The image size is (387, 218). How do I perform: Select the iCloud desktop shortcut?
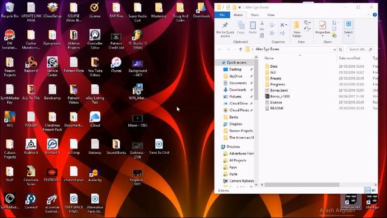[x=95, y=119]
